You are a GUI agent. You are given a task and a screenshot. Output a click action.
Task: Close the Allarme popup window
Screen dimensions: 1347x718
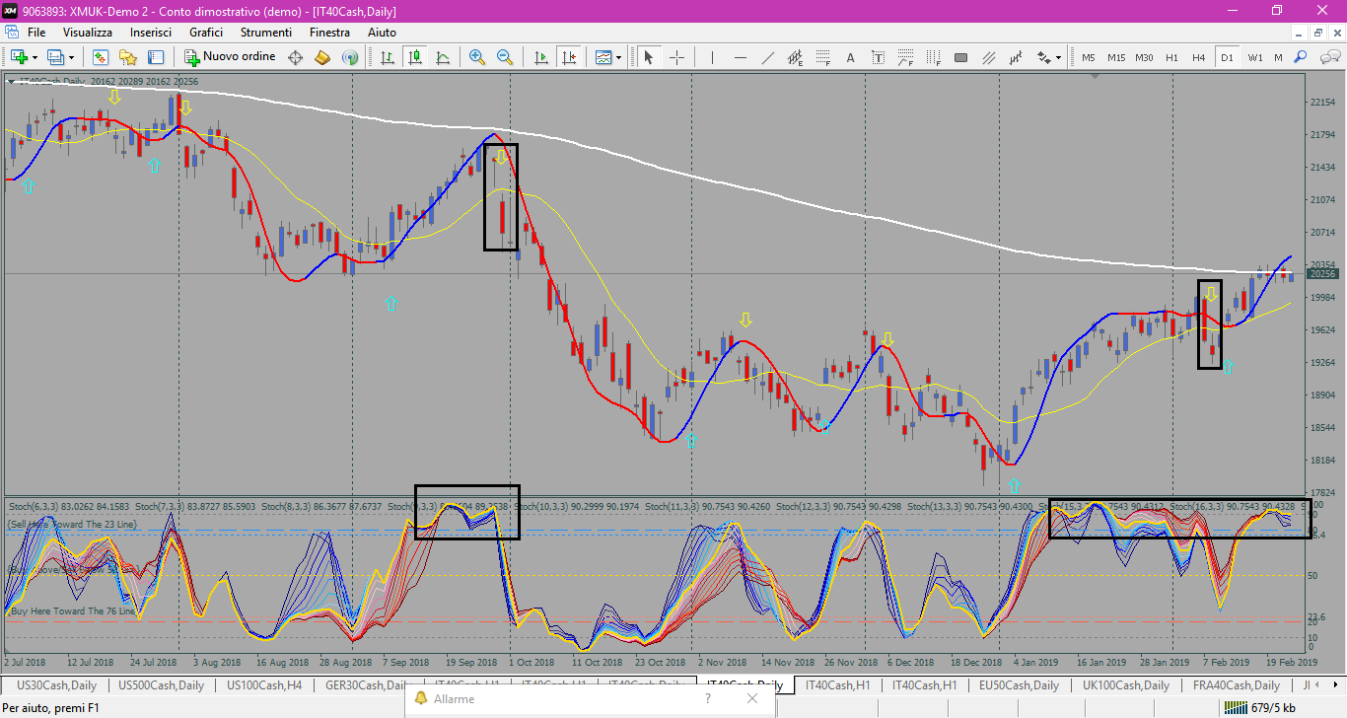(752, 698)
